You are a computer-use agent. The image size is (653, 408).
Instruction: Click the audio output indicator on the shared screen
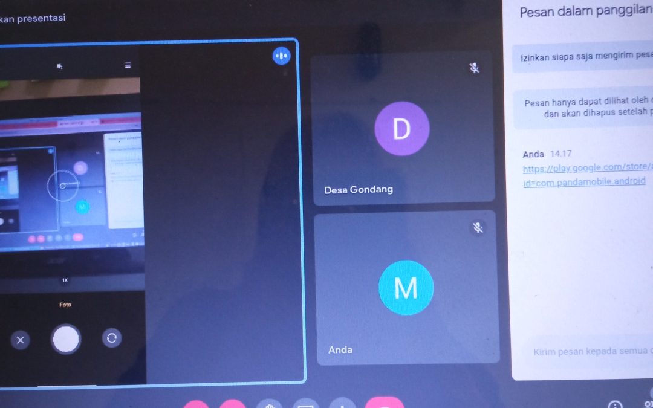(x=281, y=55)
